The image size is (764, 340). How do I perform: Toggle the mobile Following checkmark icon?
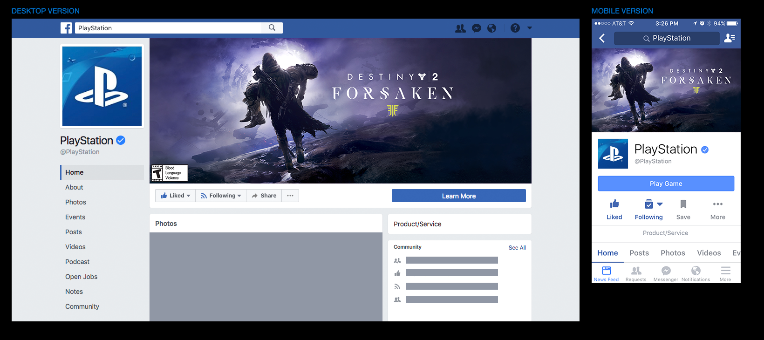pos(648,204)
